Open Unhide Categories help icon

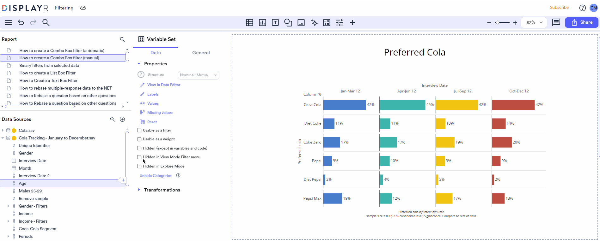[178, 176]
